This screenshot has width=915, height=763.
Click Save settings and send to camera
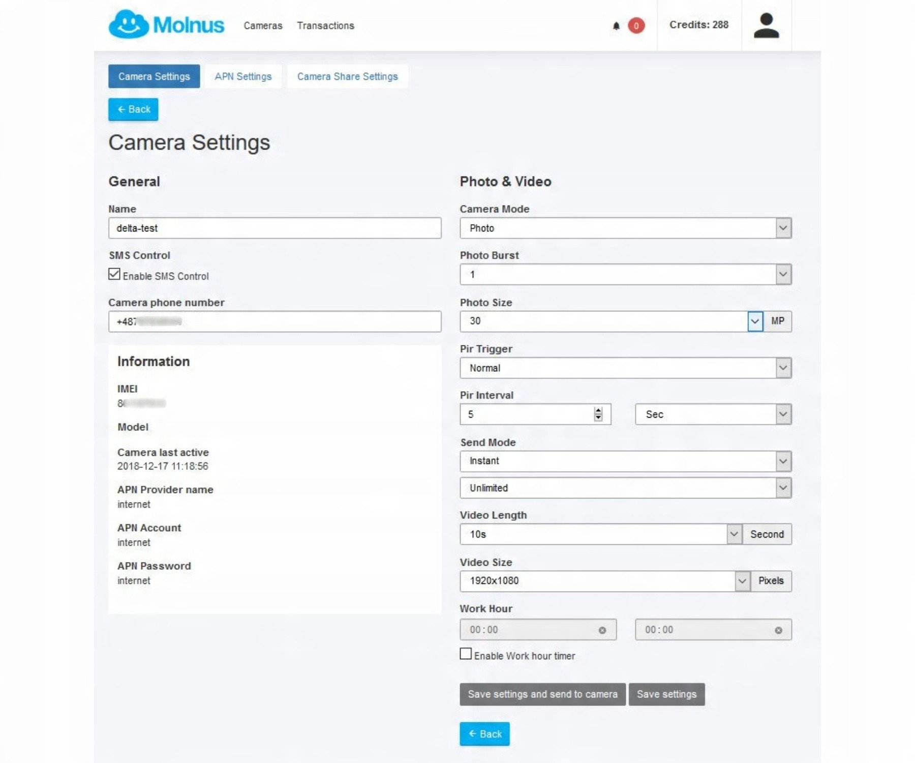(542, 694)
